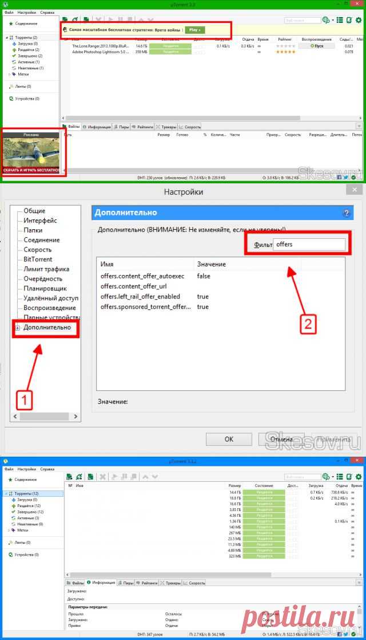
Task: Open search provider dropdown arrow in blue-framed uTorrent
Action: [x=333, y=476]
